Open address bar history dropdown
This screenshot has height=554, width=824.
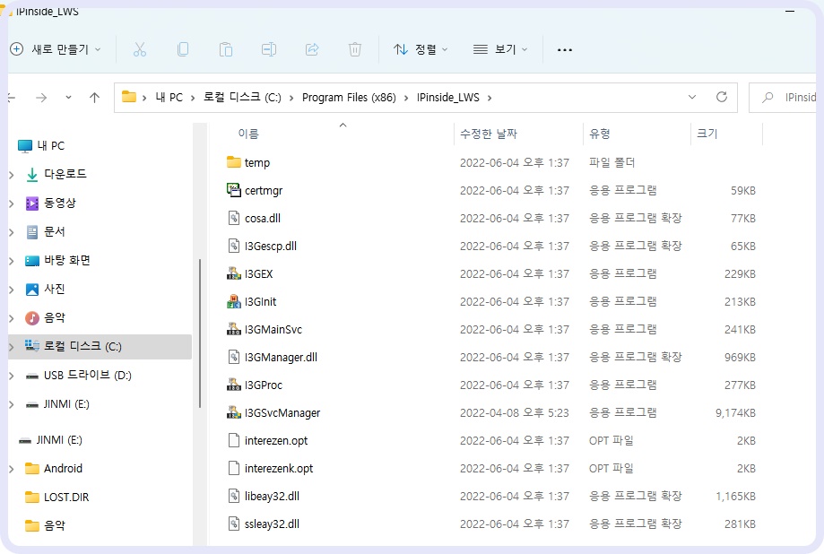coord(692,97)
